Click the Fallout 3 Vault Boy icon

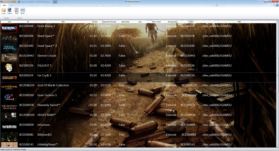[9, 68]
